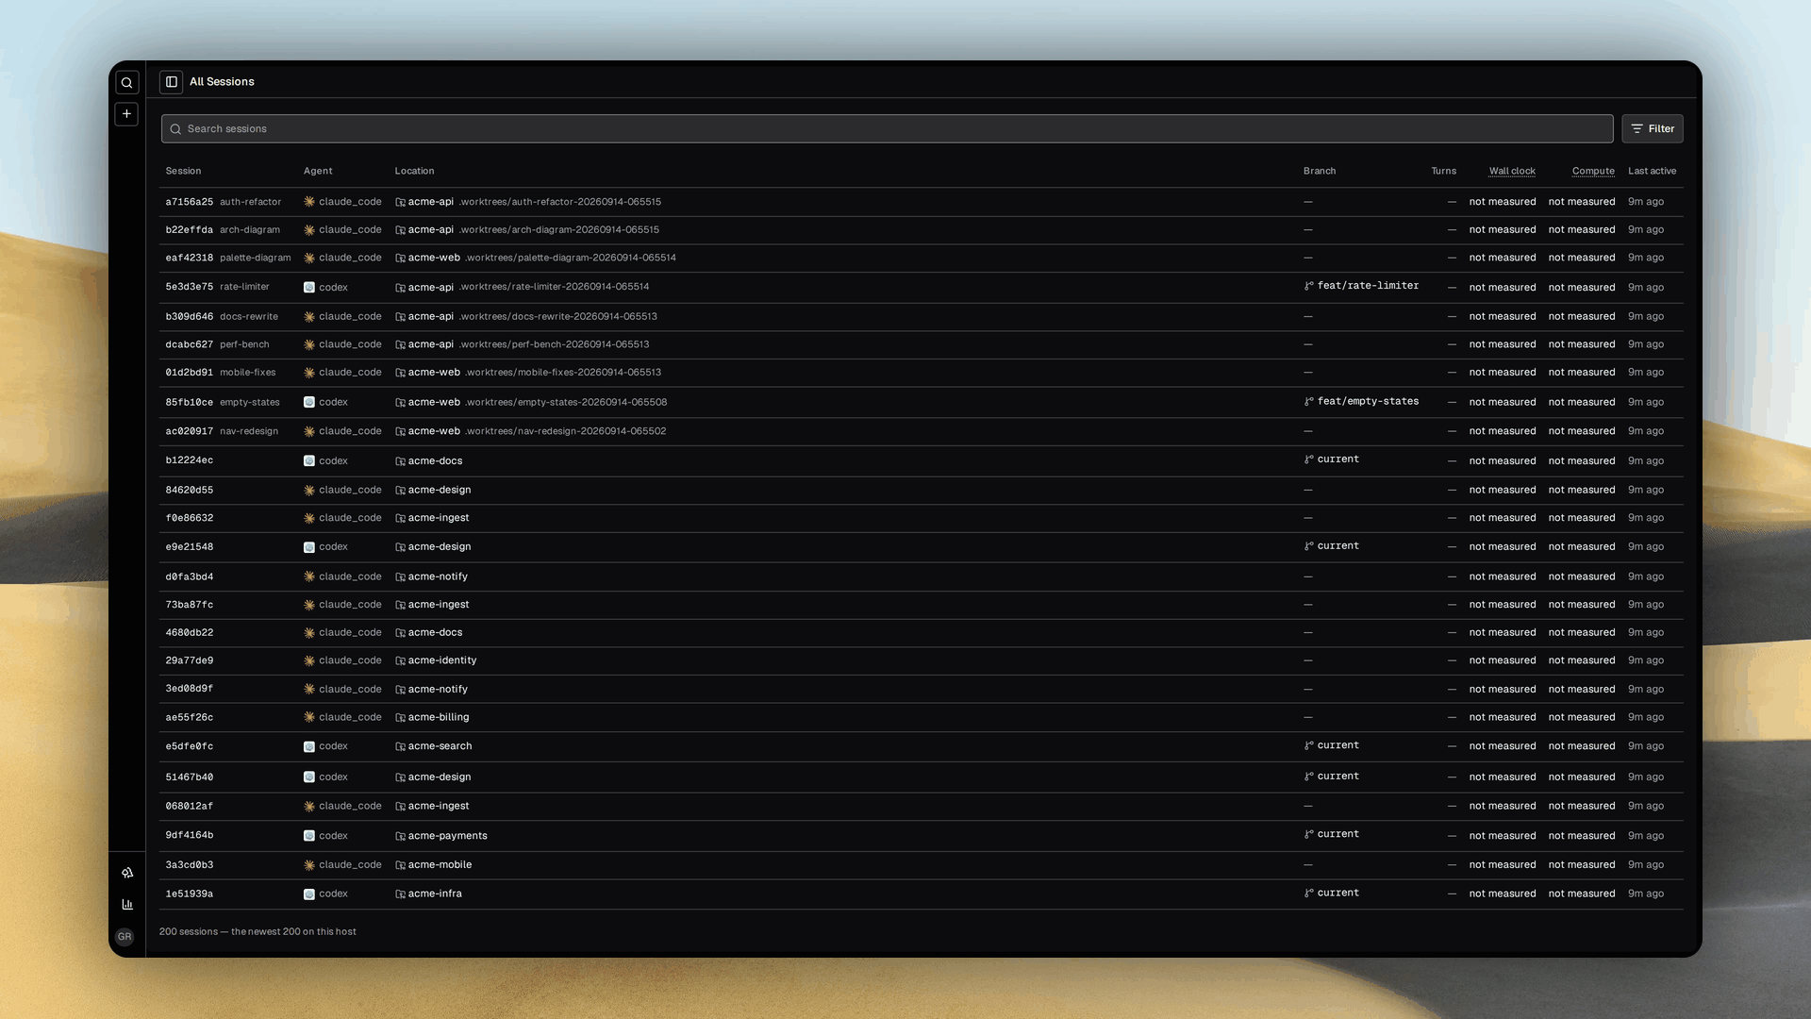Click the Branch column header

(1320, 172)
